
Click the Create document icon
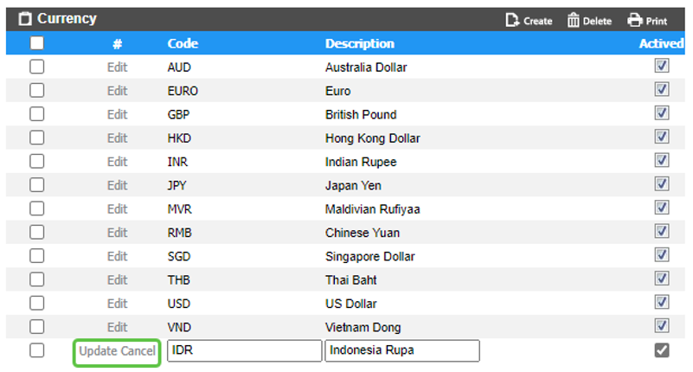512,20
